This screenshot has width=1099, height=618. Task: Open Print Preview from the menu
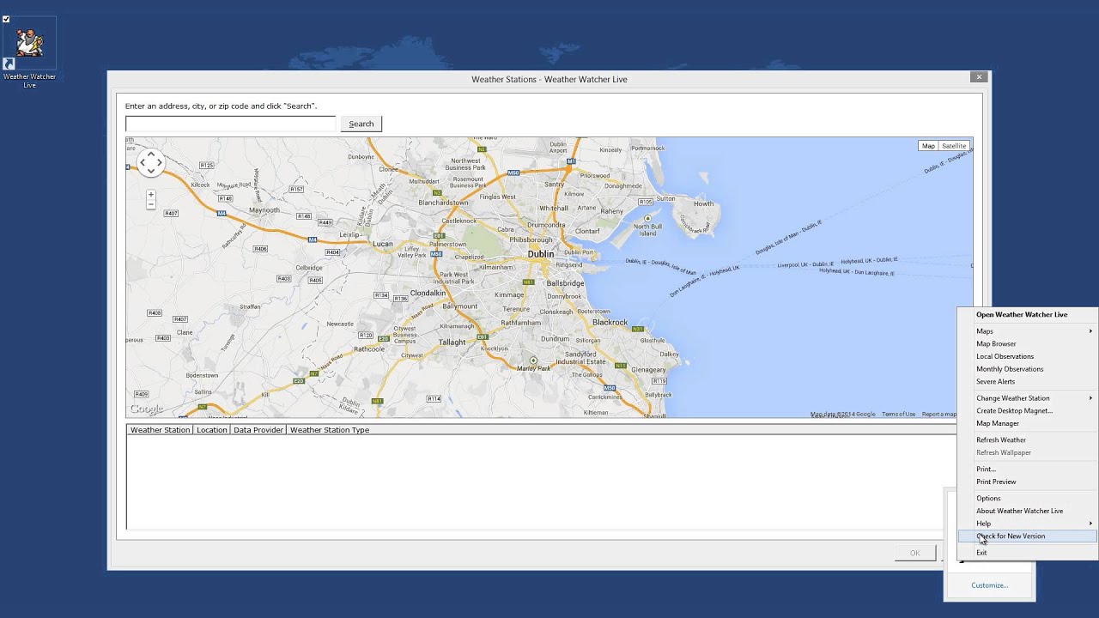click(1028, 482)
